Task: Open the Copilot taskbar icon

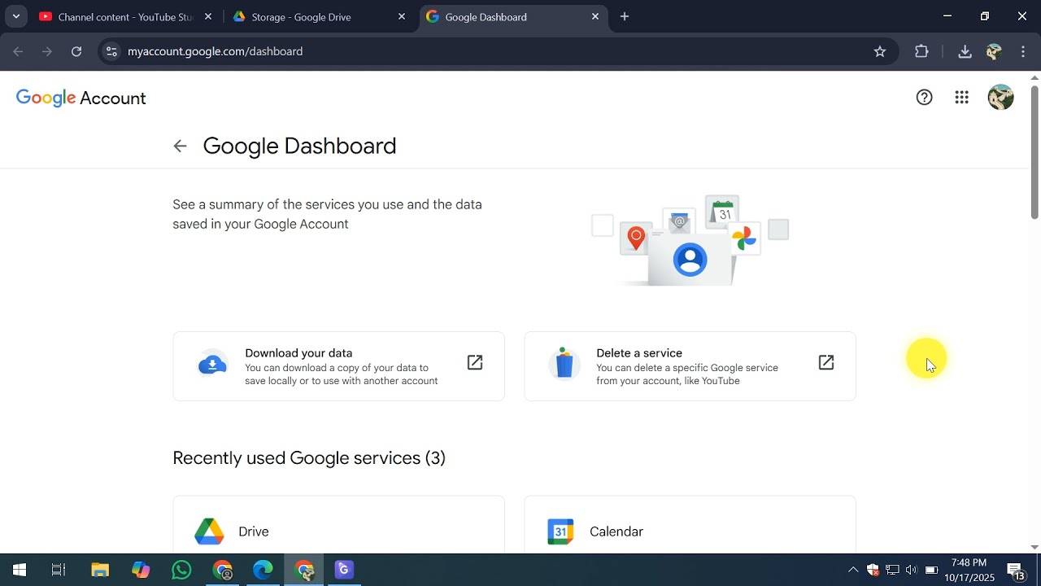Action: pyautogui.click(x=141, y=570)
